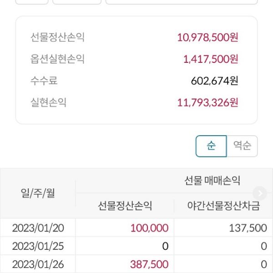Tap the 실현손익 label in the summary card
The height and width of the screenshot is (273, 273).
[x=49, y=103]
